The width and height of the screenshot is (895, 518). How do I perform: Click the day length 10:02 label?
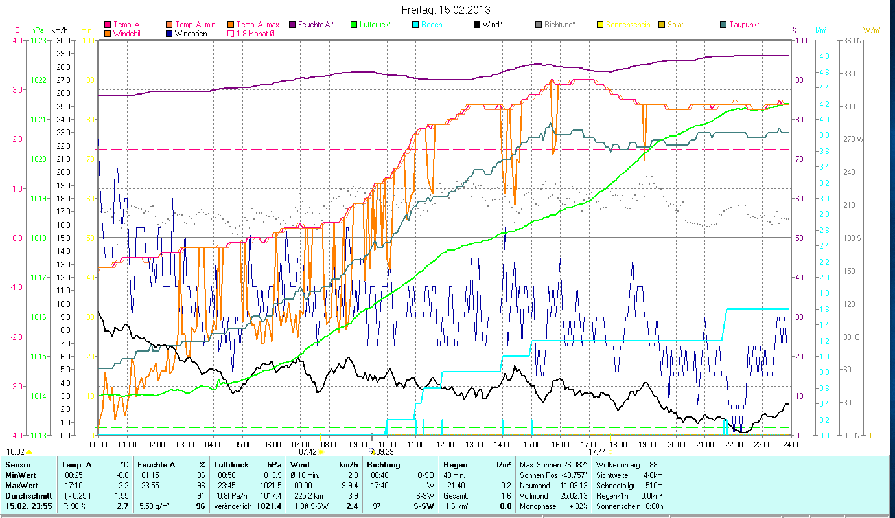(x=16, y=452)
